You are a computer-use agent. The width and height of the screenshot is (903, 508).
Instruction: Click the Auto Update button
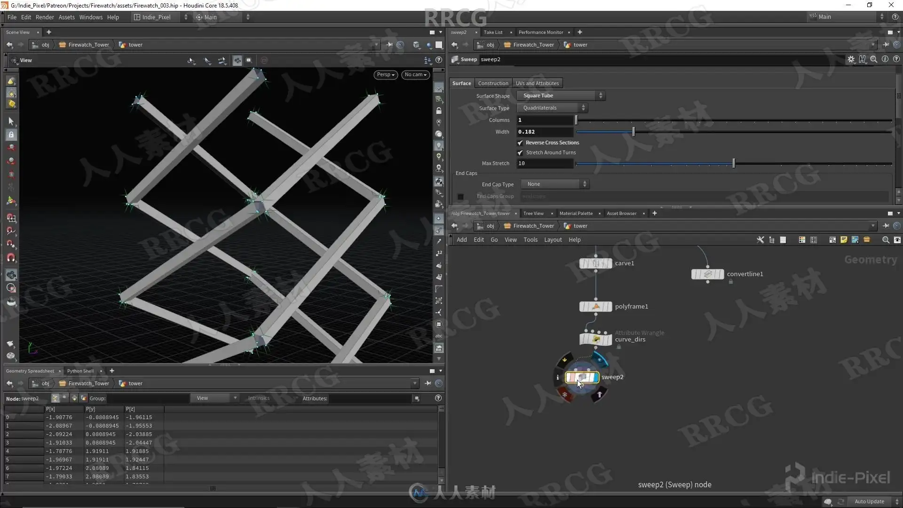869,501
